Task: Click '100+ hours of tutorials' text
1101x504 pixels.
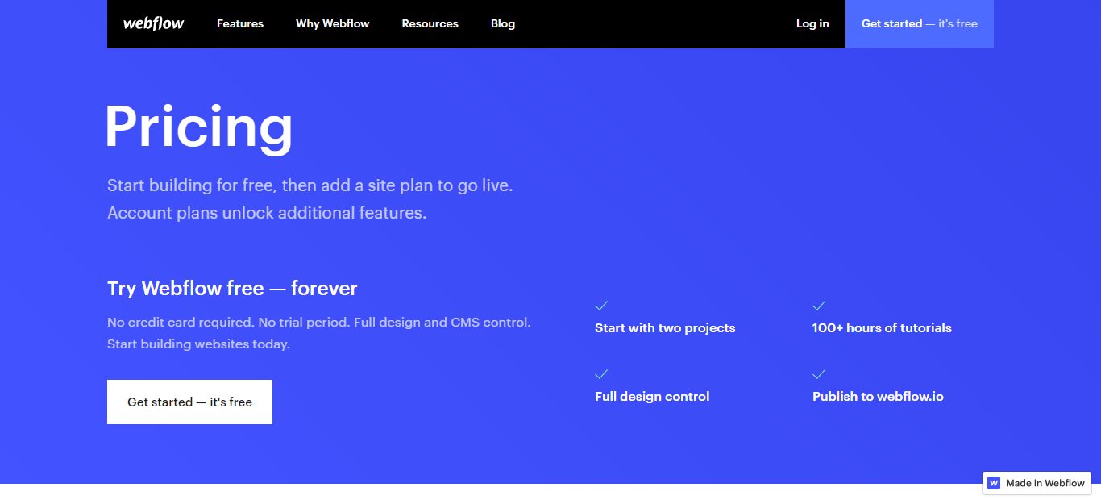Action: [882, 327]
